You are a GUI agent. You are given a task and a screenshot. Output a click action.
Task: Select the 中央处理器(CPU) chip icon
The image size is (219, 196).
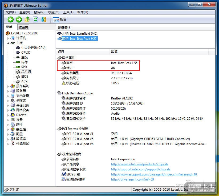tap(18, 48)
